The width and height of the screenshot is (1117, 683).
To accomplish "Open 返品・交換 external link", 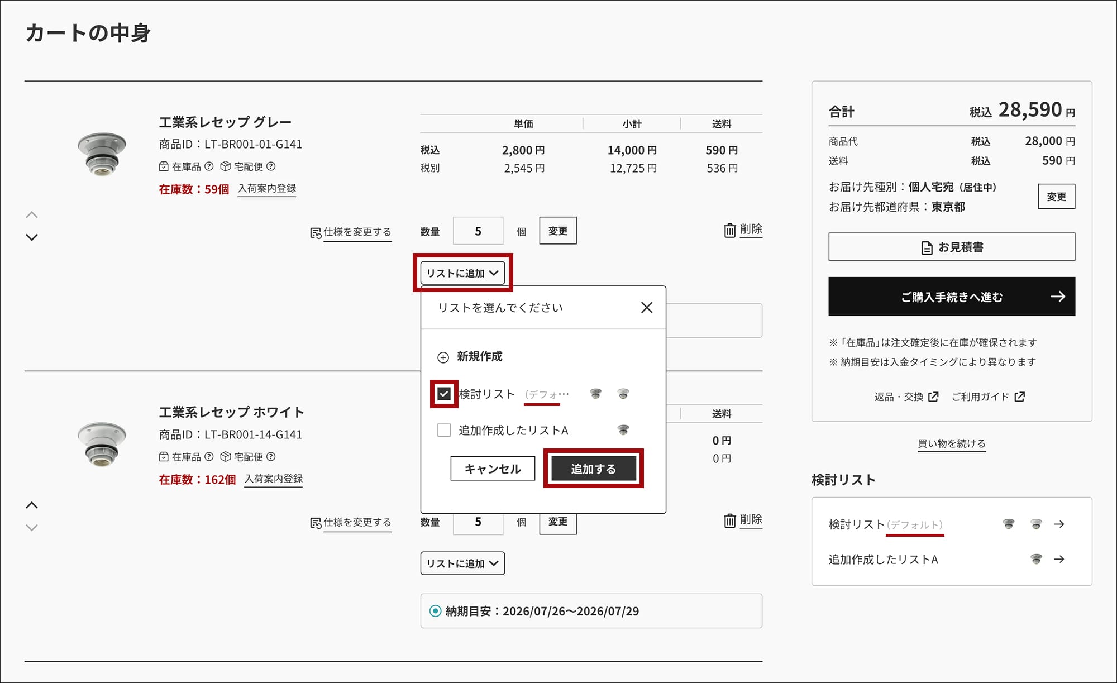I will [x=906, y=397].
